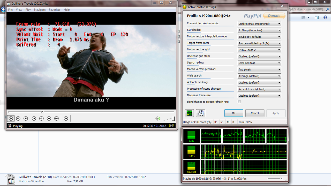Click the profile save/export icon button
Image resolution: width=331 pixels, height=186 pixels.
click(201, 113)
